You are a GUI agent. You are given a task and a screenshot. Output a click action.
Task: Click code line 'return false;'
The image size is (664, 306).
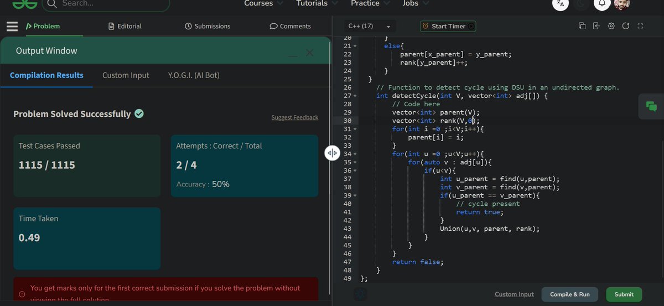click(x=418, y=262)
